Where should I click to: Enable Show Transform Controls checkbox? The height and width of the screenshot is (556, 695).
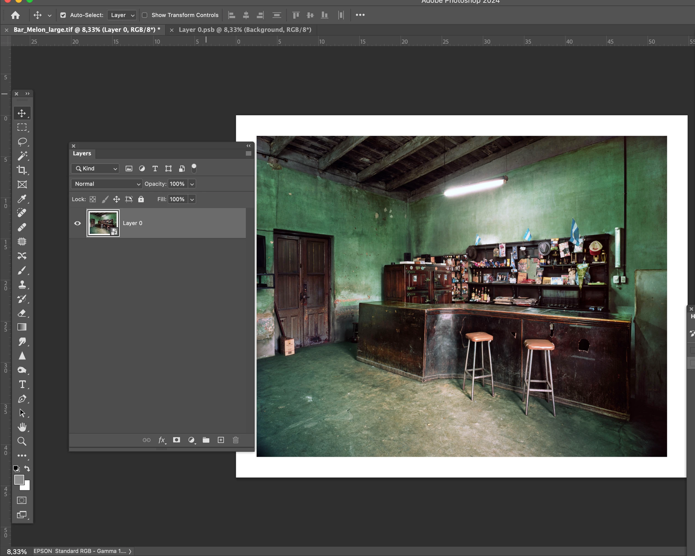pos(145,15)
